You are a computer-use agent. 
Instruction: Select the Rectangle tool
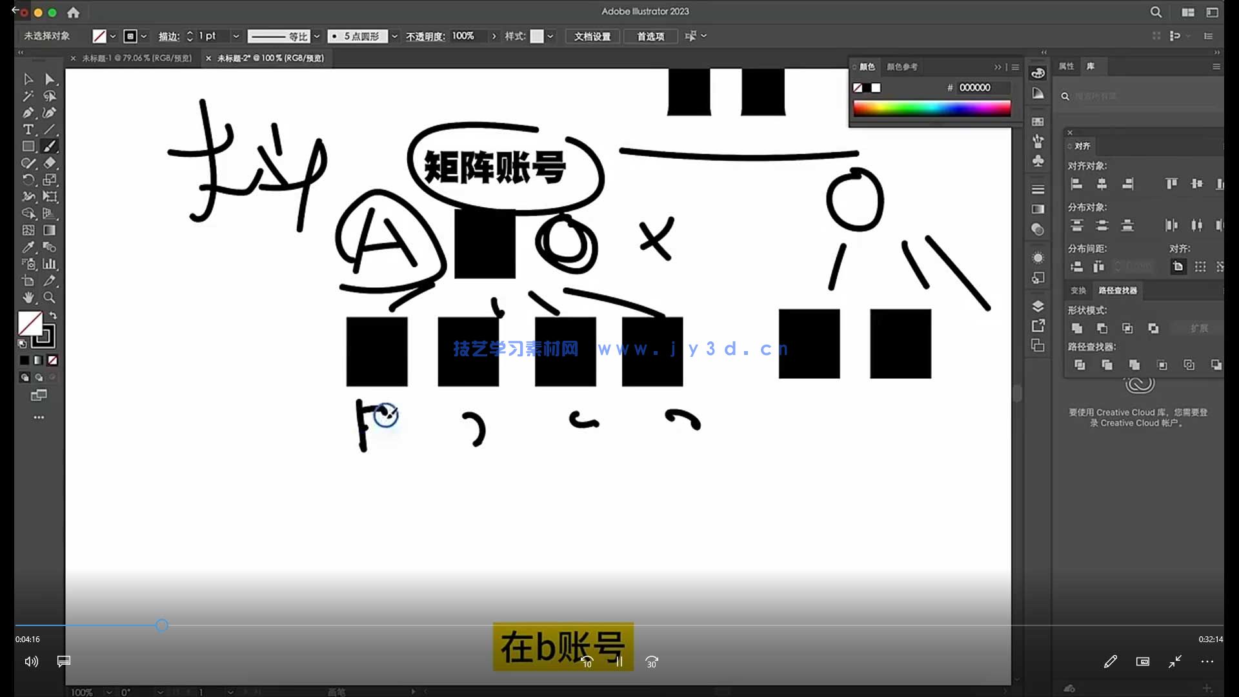(28, 145)
